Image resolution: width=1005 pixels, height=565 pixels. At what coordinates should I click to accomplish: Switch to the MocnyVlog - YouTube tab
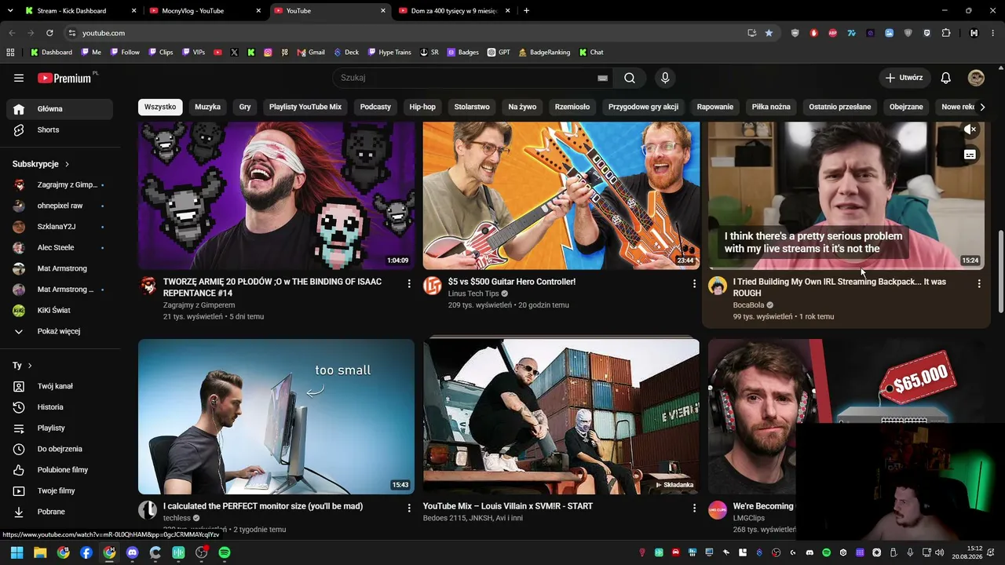pyautogui.click(x=206, y=11)
